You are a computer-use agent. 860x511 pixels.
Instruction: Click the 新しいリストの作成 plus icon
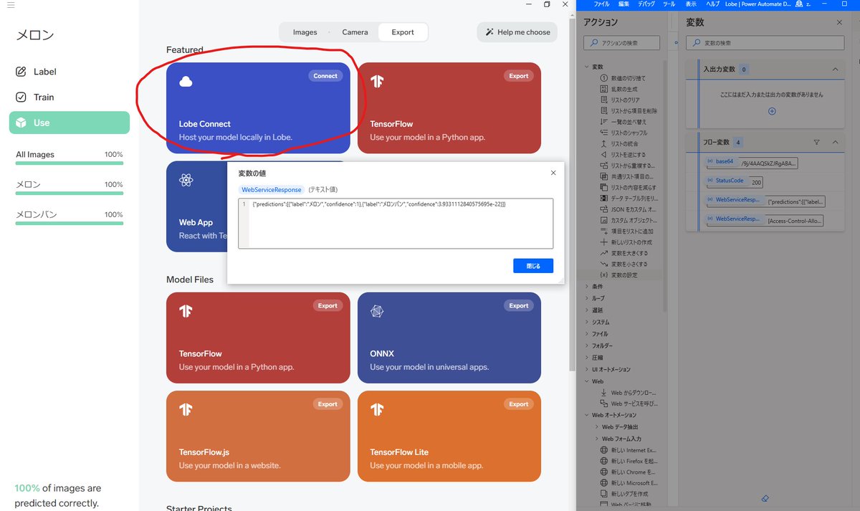click(604, 242)
